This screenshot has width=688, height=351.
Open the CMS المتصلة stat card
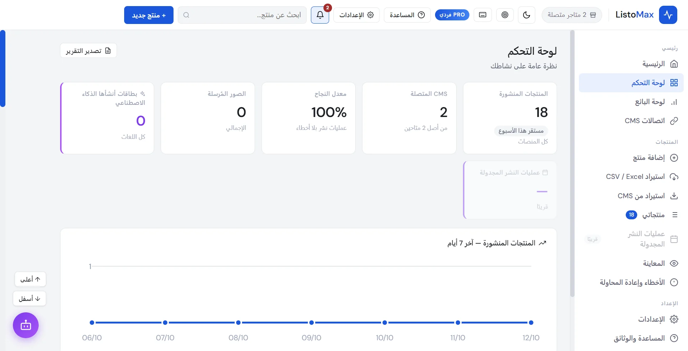(409, 118)
